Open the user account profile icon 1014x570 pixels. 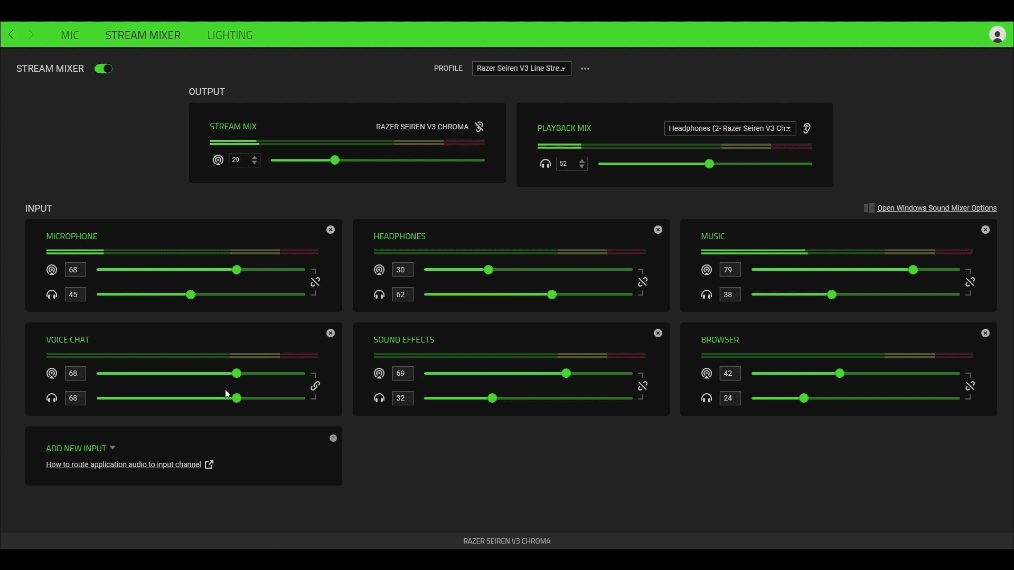click(998, 35)
